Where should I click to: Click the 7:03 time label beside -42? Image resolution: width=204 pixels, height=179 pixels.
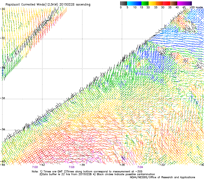[35, 167]
